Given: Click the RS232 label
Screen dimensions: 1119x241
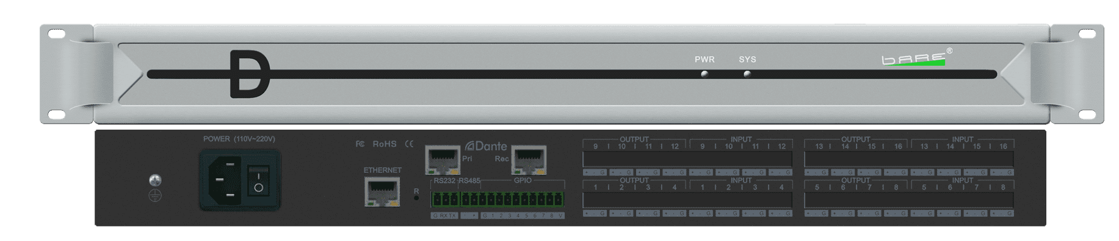Looking at the screenshot, I should 444,181.
